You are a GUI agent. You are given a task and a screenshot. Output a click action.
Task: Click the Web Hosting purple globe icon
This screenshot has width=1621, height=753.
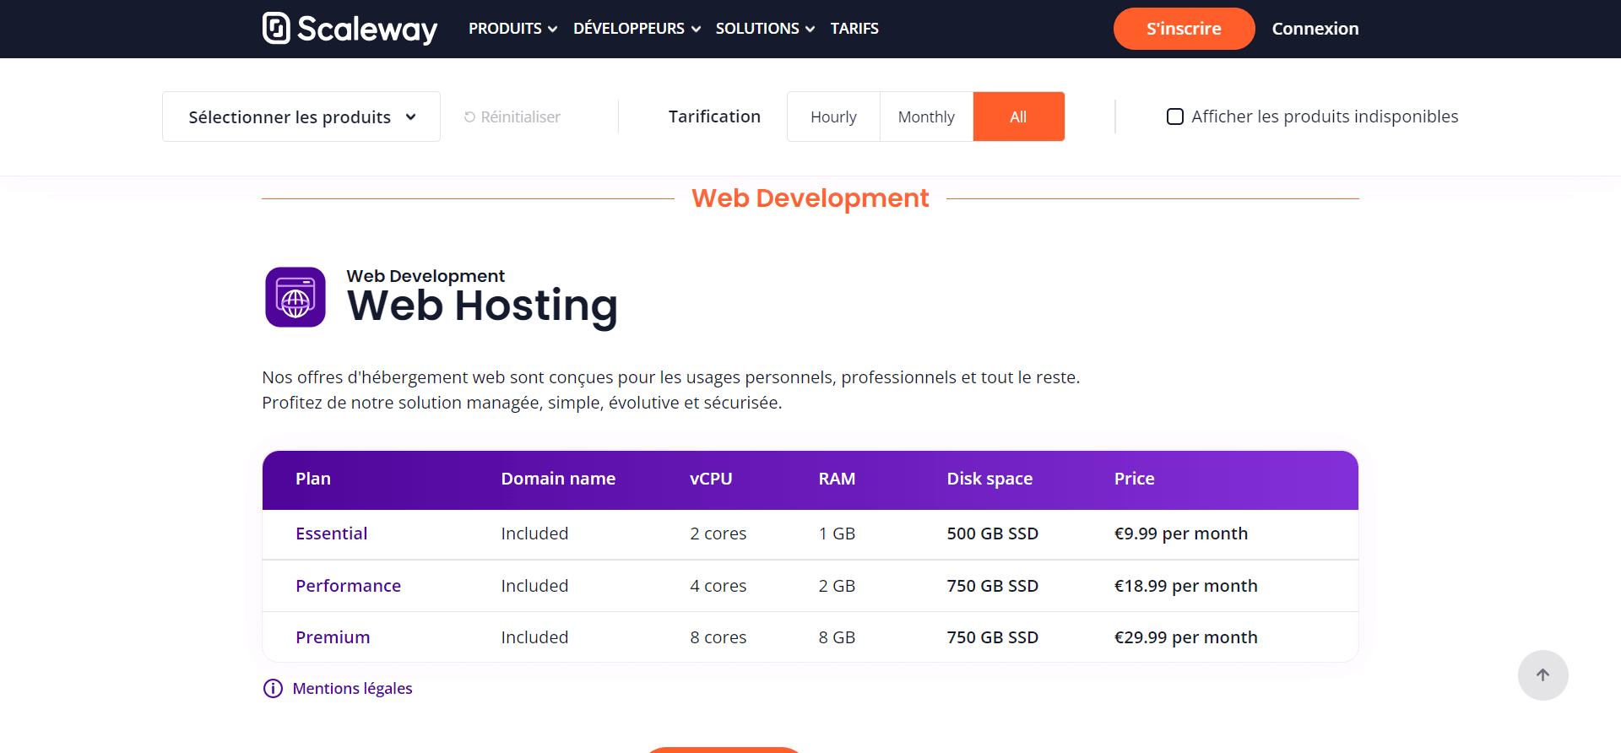pyautogui.click(x=295, y=297)
